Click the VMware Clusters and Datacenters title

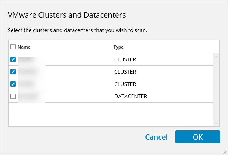[67, 15]
